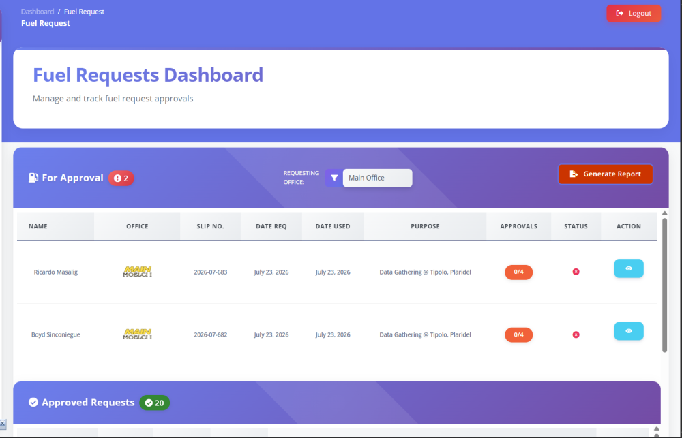Click the APPROVALS column header
The width and height of the screenshot is (682, 438).
518,226
